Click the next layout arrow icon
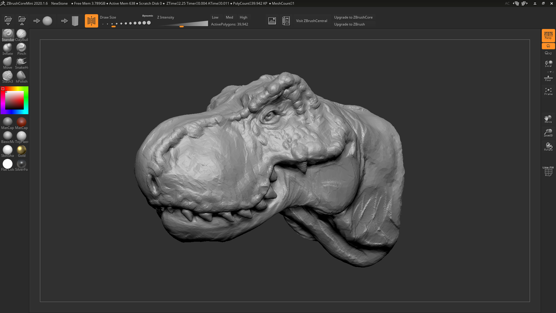 pos(524,3)
